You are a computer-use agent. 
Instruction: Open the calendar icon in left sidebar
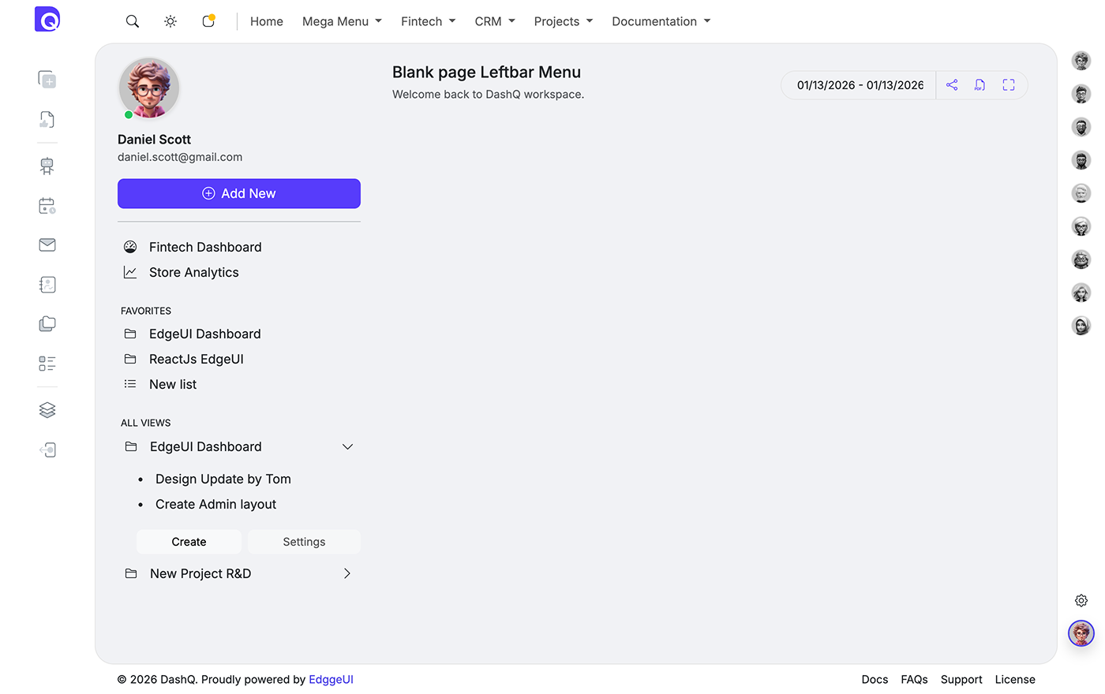pyautogui.click(x=47, y=206)
